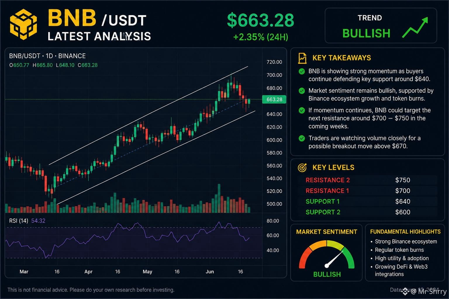This screenshot has height=299, width=449.
Task: Click the 'KEY LEVELS' heading
Action: (333, 168)
